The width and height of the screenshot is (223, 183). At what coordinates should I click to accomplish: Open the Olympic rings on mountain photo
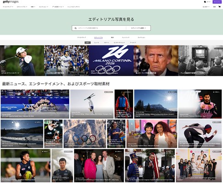85,134
